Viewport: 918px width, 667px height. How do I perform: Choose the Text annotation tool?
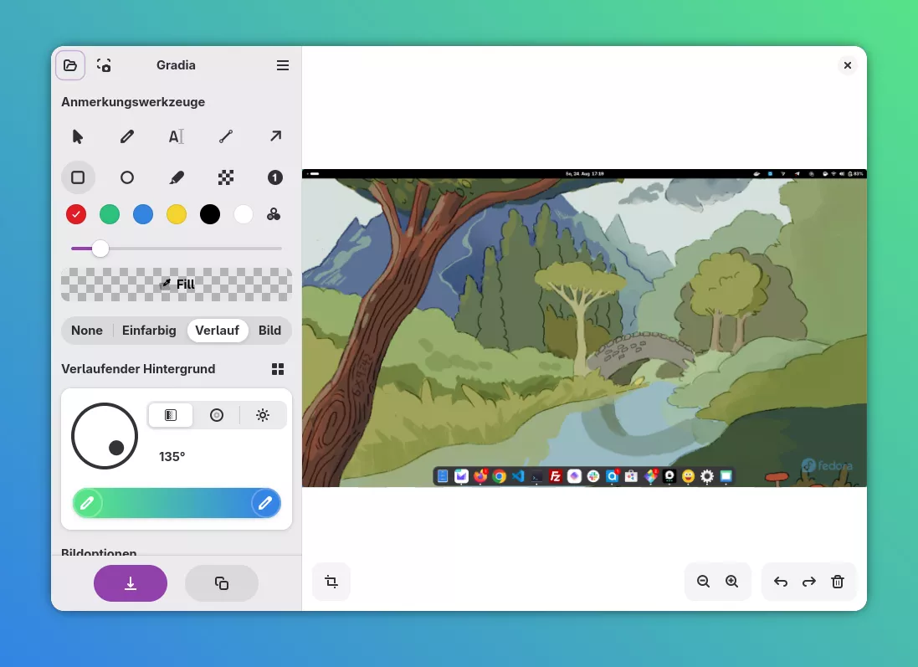[176, 136]
